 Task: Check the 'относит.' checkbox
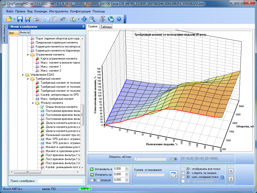98,180
